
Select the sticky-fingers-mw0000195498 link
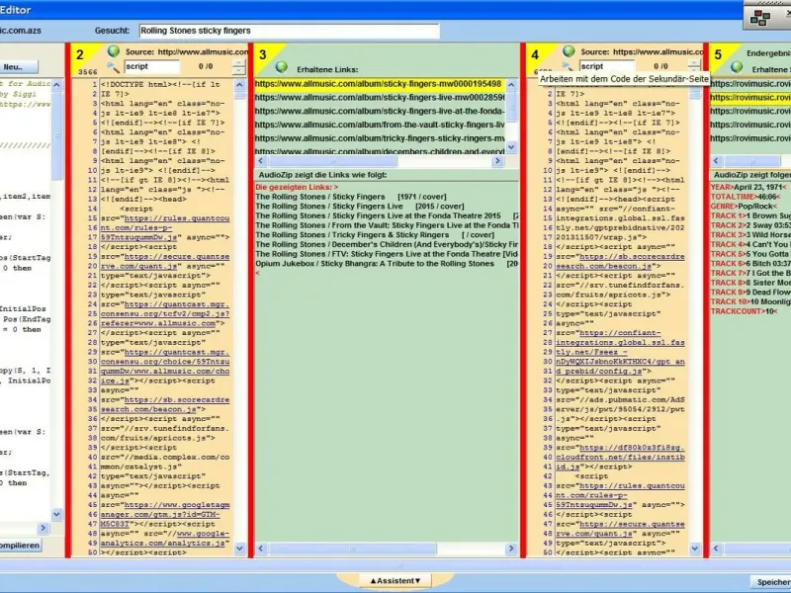pyautogui.click(x=379, y=84)
